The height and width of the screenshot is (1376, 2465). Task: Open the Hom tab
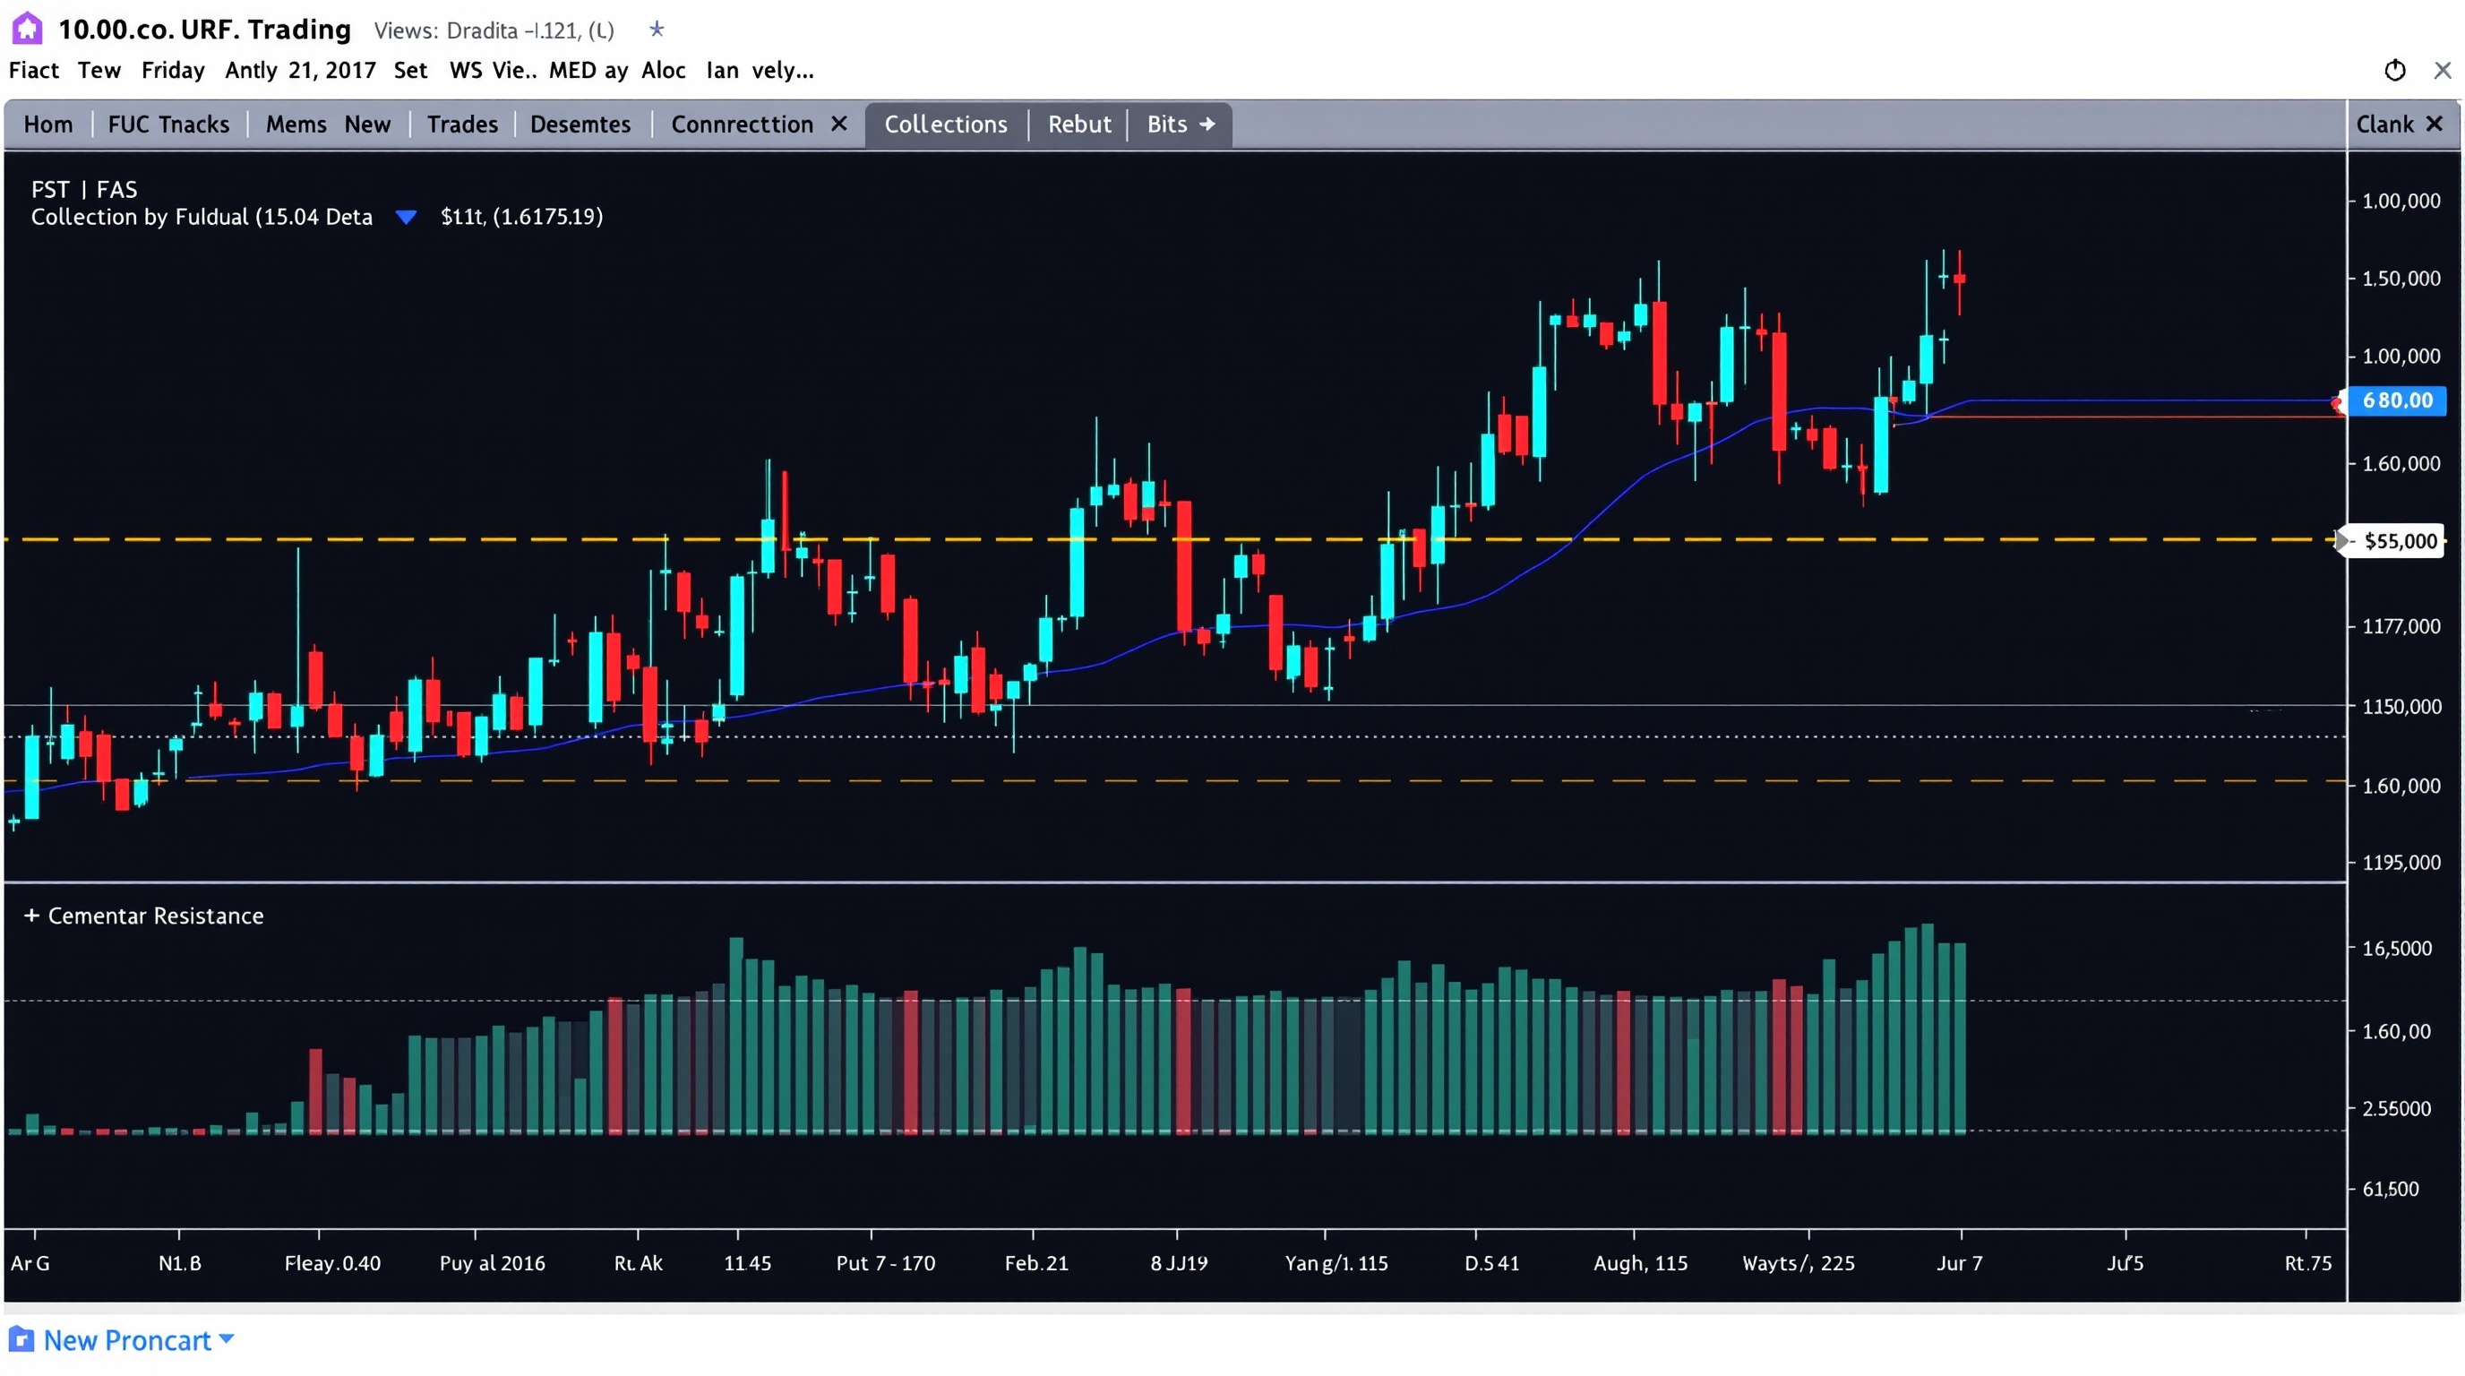pyautogui.click(x=47, y=125)
